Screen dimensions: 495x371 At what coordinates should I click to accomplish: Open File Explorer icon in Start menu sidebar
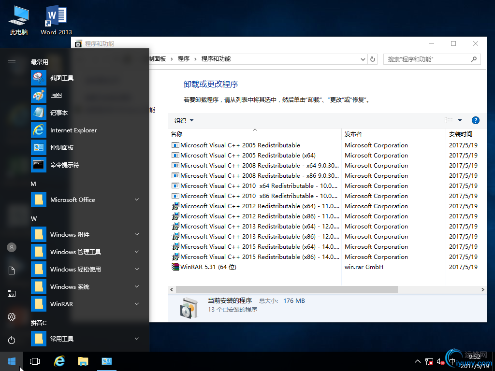tap(12, 294)
